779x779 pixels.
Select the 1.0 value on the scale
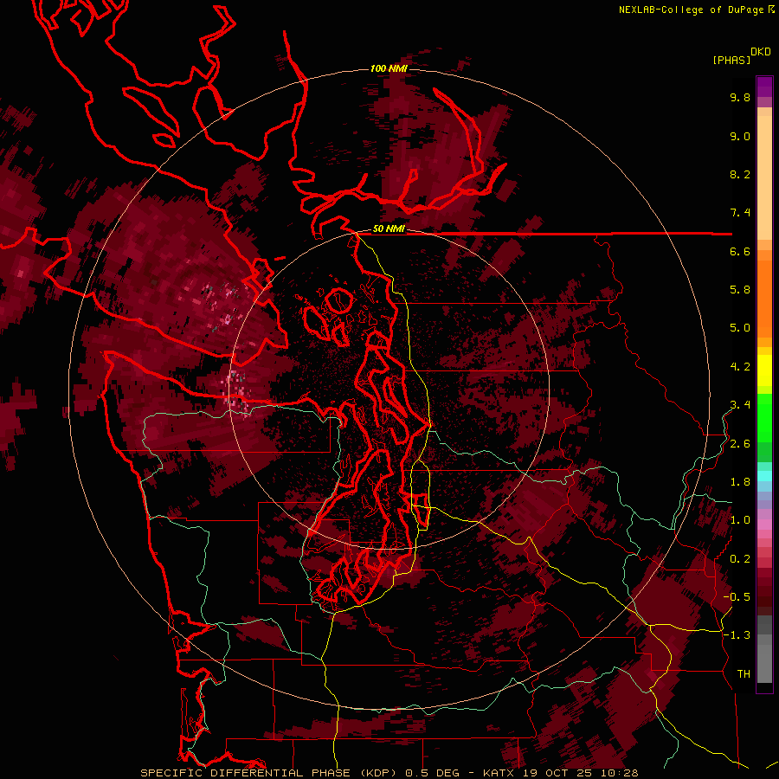point(740,520)
